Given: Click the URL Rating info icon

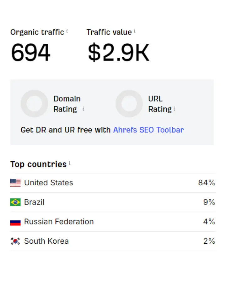Looking at the screenshot, I should point(174,109).
